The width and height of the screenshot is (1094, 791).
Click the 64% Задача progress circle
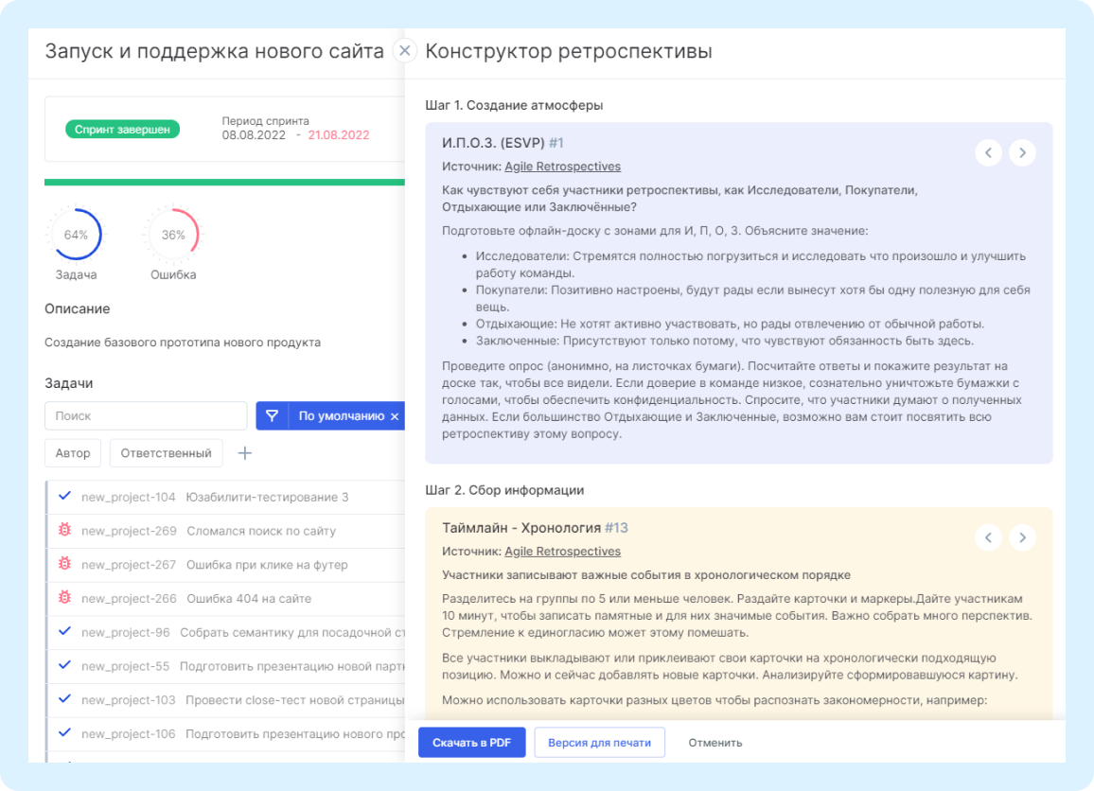click(76, 235)
